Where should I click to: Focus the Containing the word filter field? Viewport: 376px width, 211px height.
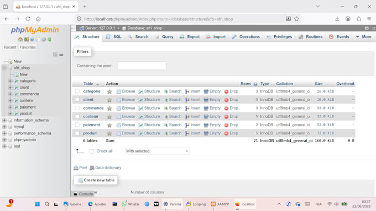click(142, 66)
